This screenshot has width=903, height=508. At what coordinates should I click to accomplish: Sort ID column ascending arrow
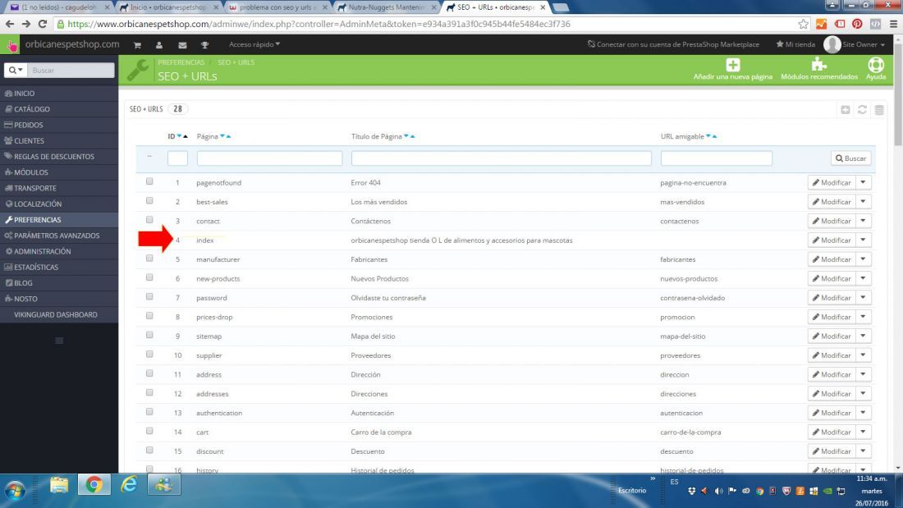pos(186,136)
